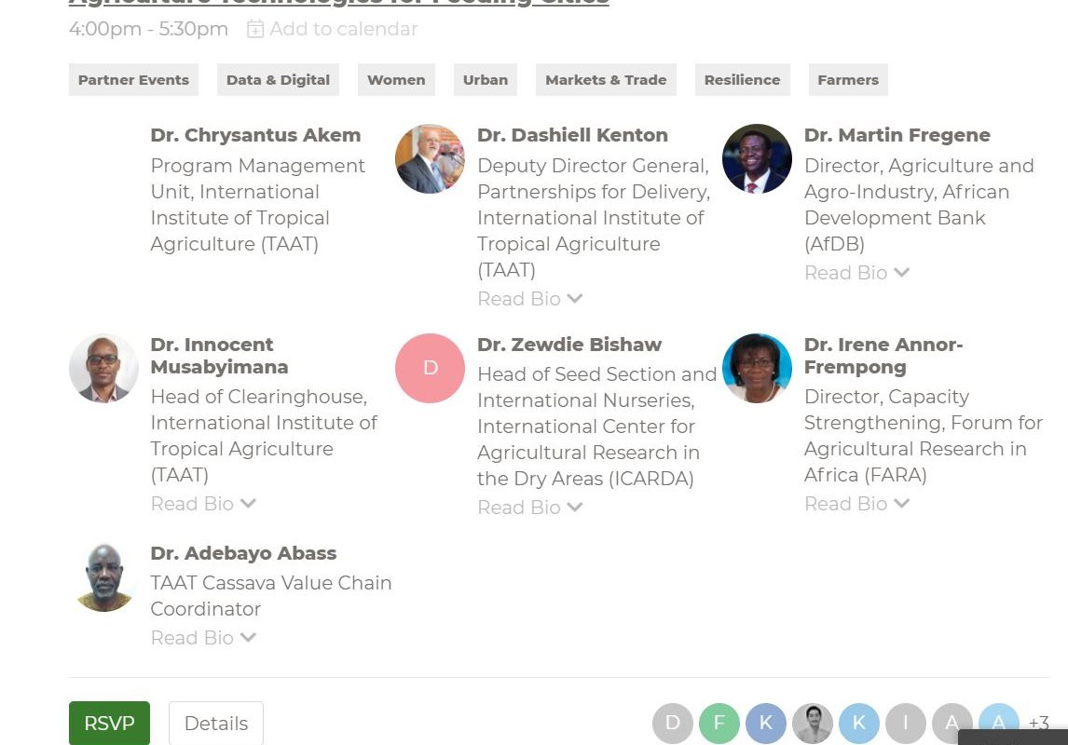This screenshot has height=745, width=1068.
Task: Show the +3 more attendees
Action: [1038, 723]
